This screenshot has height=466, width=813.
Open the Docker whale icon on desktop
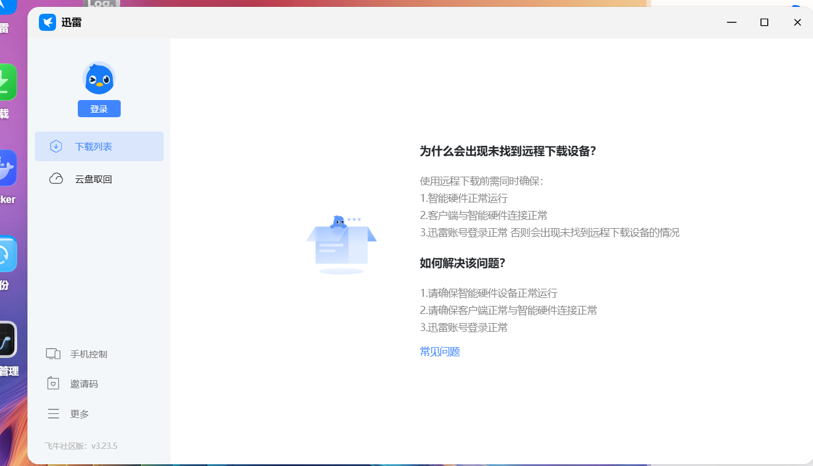pos(7,168)
